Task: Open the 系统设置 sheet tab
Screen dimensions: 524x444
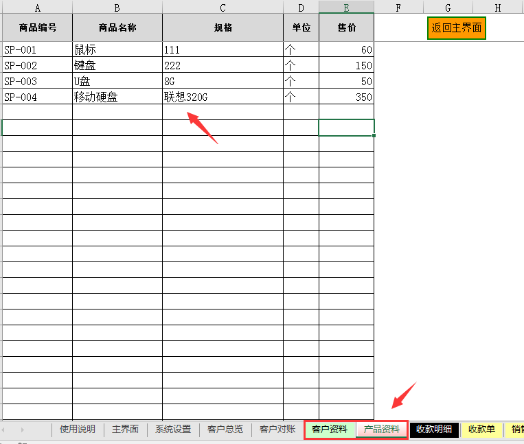Action: (173, 430)
